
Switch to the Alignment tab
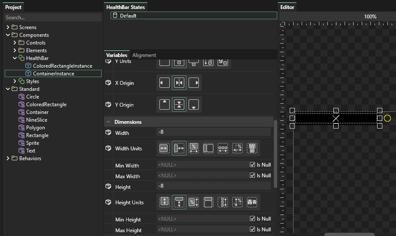[x=144, y=55]
